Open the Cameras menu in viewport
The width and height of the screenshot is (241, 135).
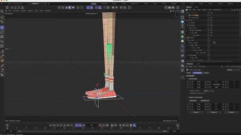tap(16, 11)
